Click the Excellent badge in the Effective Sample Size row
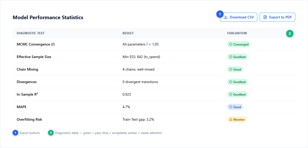The height and width of the screenshot is (148, 308). [237, 57]
